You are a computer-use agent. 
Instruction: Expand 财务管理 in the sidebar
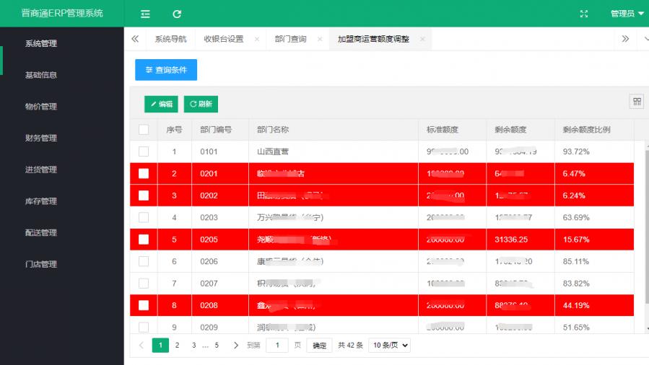tap(41, 138)
